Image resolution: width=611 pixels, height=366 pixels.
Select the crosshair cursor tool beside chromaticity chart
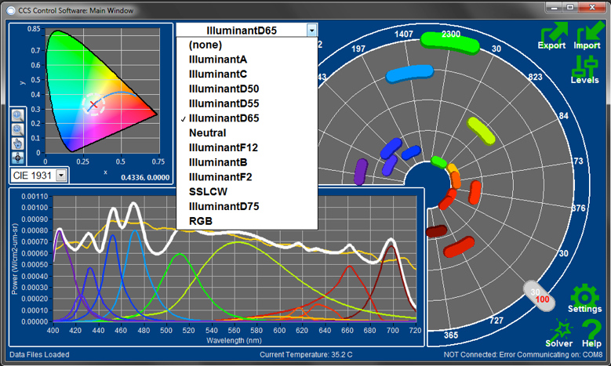(x=18, y=158)
